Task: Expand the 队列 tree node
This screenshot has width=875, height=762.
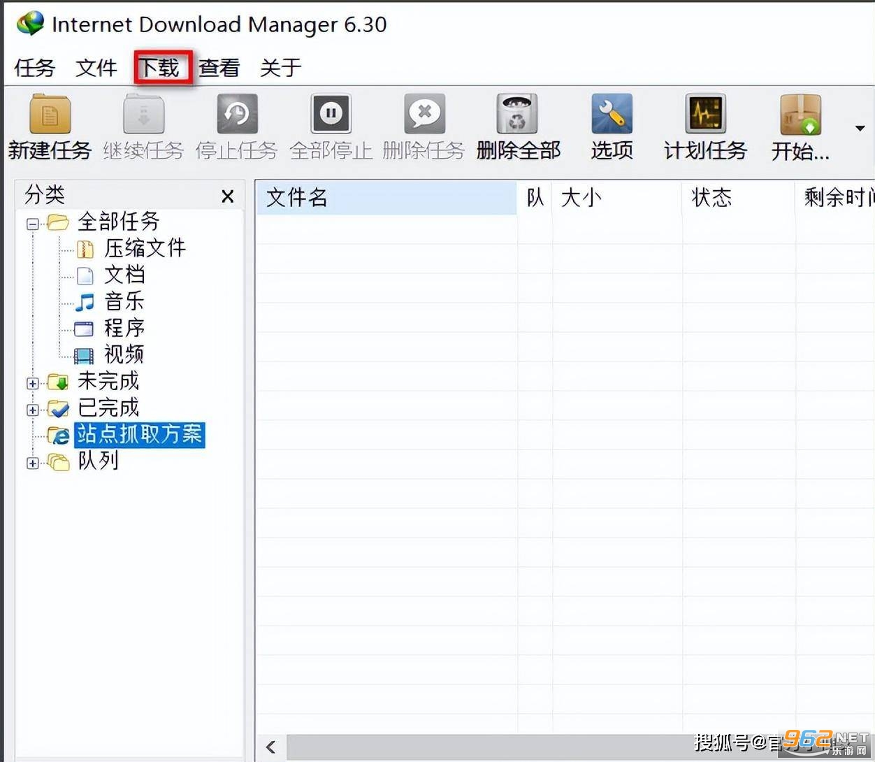Action: click(x=32, y=463)
